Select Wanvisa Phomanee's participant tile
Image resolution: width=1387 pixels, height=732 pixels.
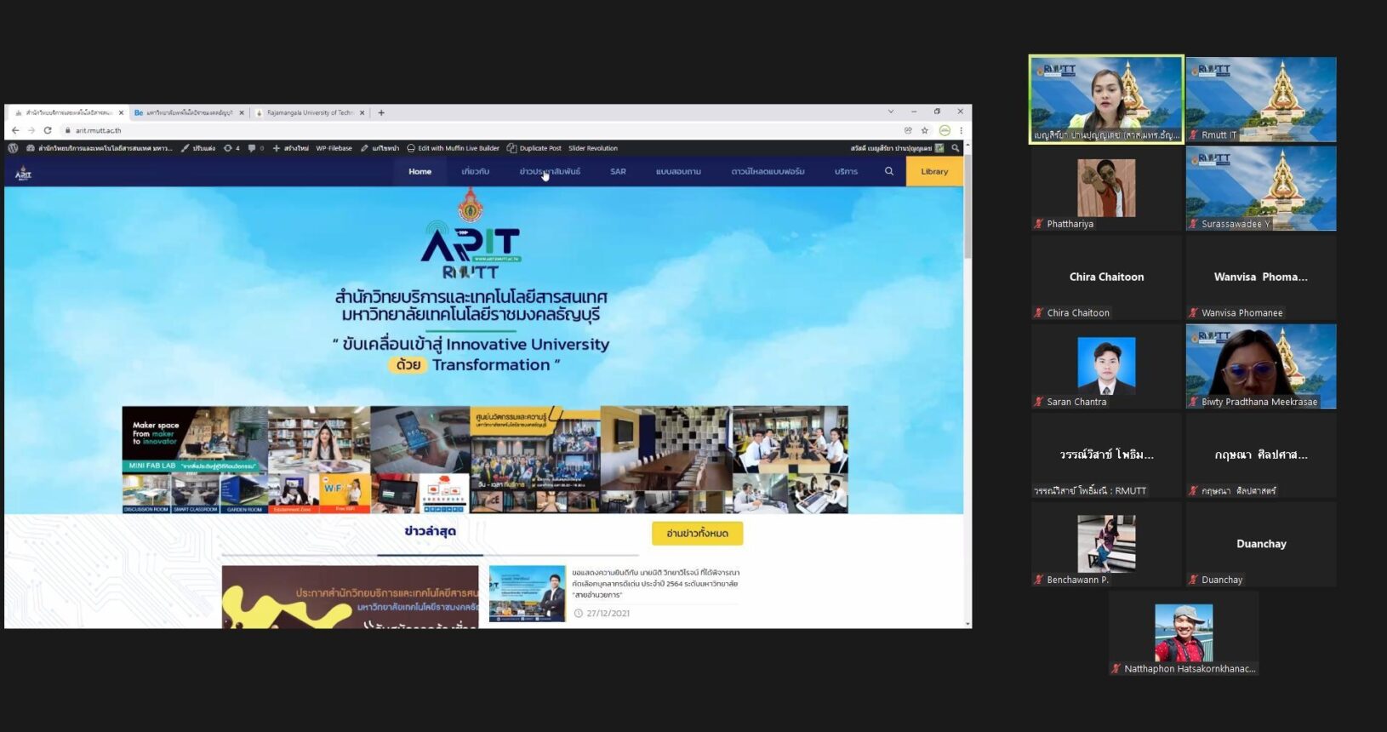[x=1261, y=277]
